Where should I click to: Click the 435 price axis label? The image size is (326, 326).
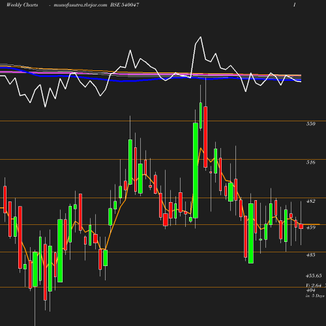tap(310, 255)
